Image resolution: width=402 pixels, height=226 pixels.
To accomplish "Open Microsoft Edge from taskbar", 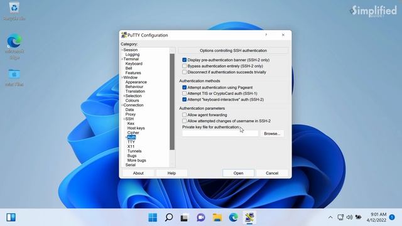I will pyautogui.click(x=233, y=218).
